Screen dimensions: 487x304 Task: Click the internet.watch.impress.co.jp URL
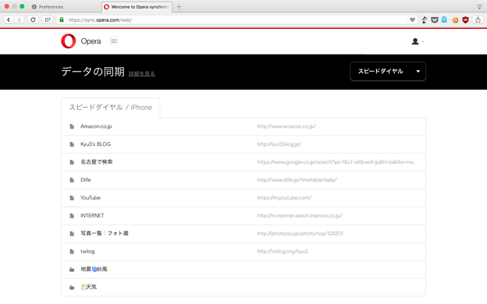pyautogui.click(x=300, y=215)
